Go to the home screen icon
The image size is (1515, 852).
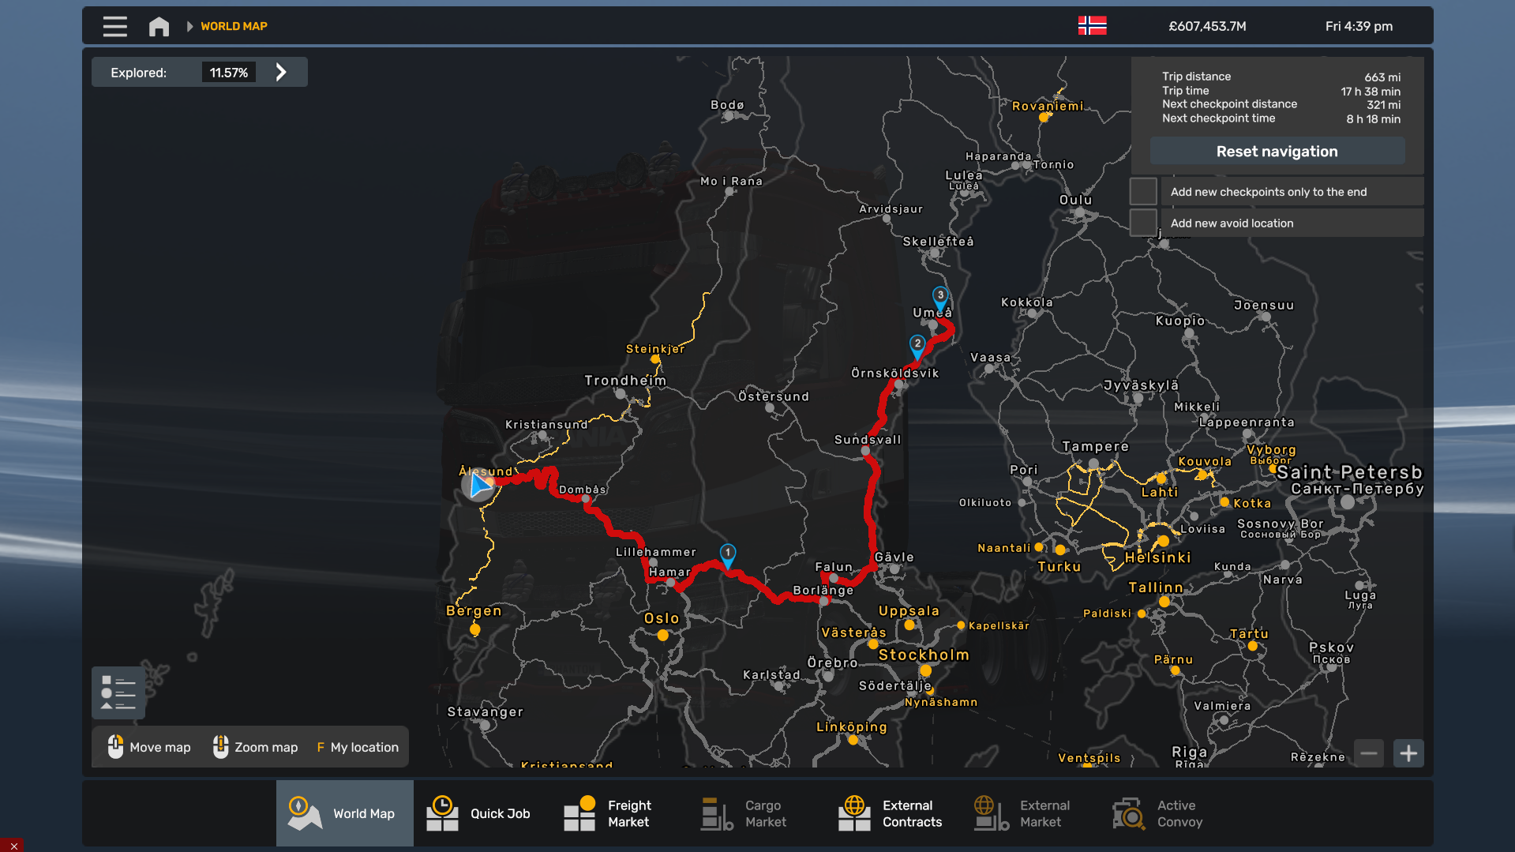(x=159, y=26)
